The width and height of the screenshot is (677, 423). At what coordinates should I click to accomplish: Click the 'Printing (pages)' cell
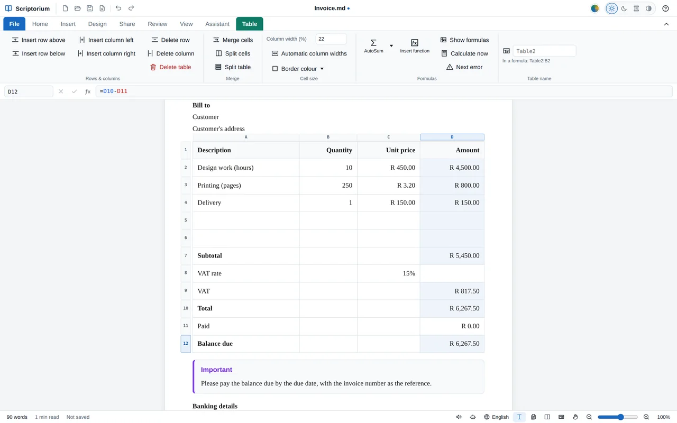click(x=246, y=186)
